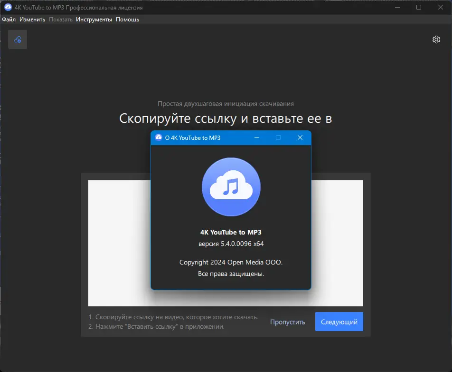The width and height of the screenshot is (452, 372).
Task: Open the Изменить menu
Action: (x=32, y=20)
